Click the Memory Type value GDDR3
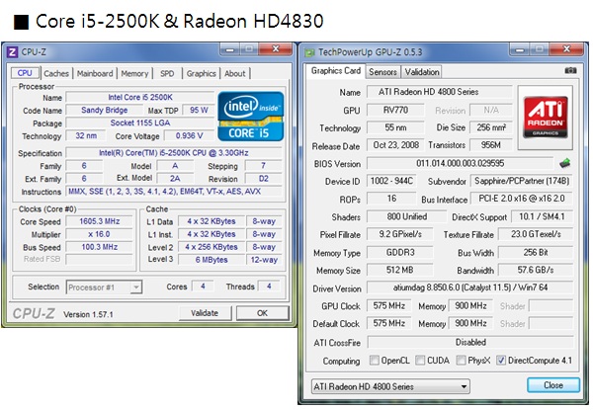This screenshot has height=410, width=593. (x=400, y=252)
